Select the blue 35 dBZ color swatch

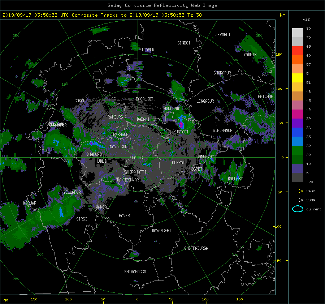298,132
